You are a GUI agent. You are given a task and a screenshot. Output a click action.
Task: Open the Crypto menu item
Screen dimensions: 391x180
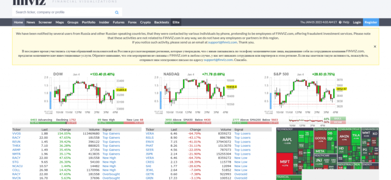click(145, 22)
